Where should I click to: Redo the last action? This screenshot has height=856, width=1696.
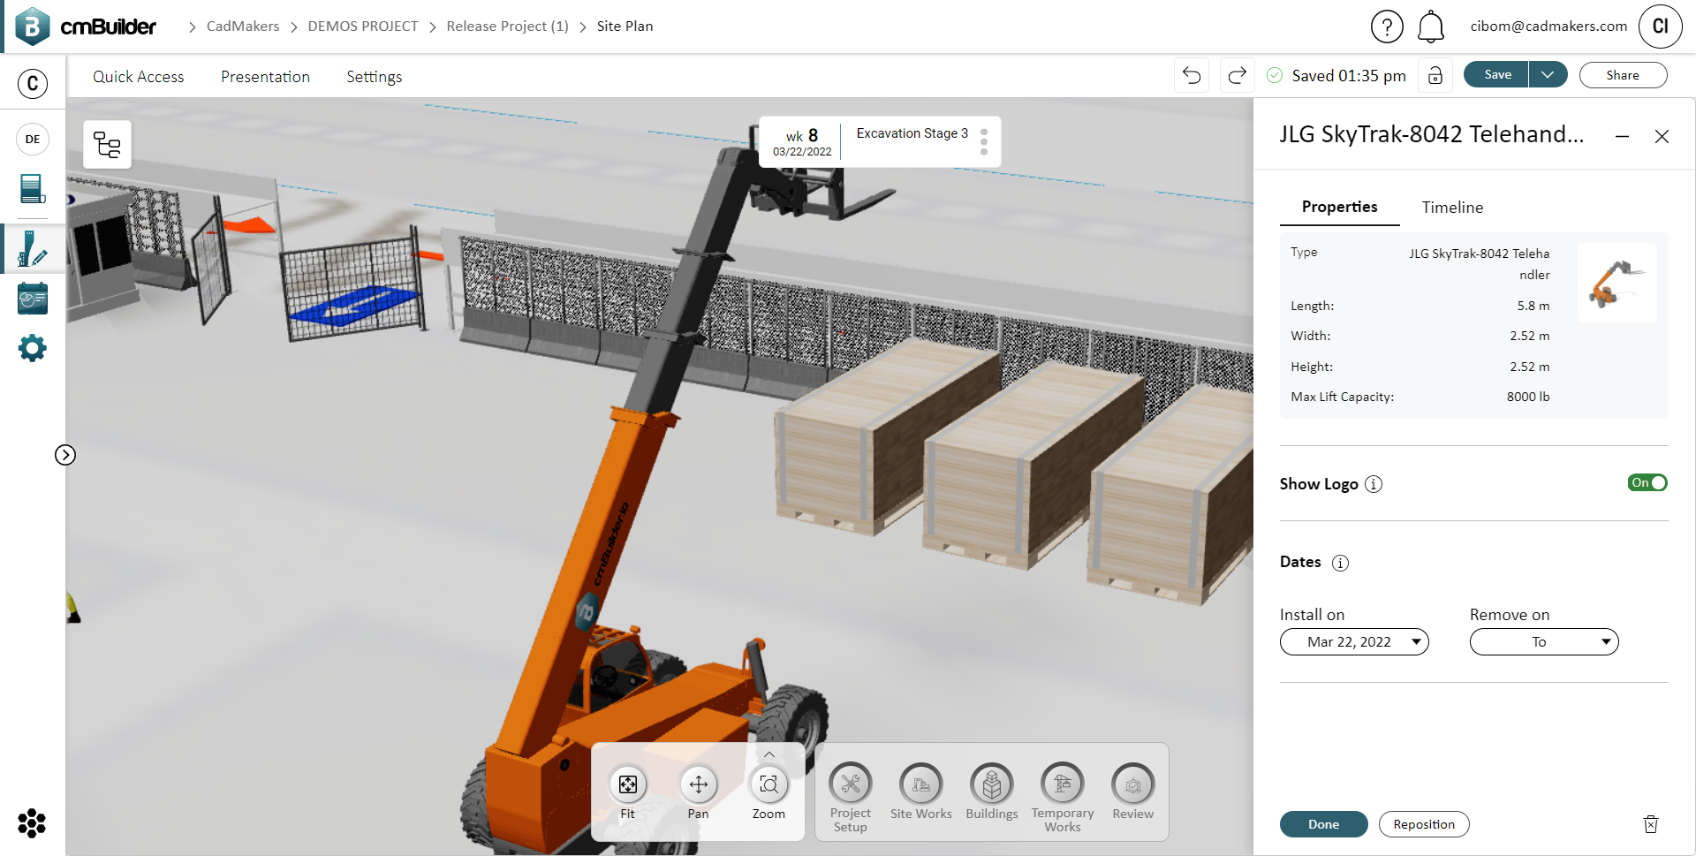[x=1238, y=75]
